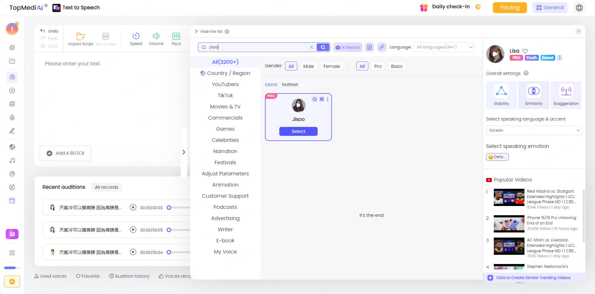Click the Undo arrow icon
595x294 pixels.
point(42,31)
